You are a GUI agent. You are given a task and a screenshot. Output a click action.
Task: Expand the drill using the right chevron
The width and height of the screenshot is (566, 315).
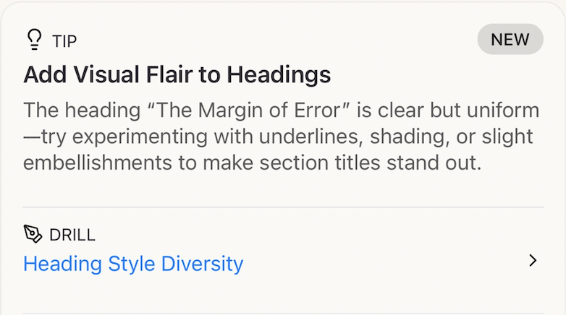pyautogui.click(x=533, y=261)
